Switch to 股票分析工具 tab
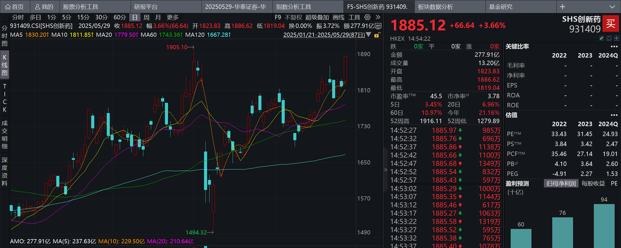Screen dimensions: 621x248 coord(95,7)
